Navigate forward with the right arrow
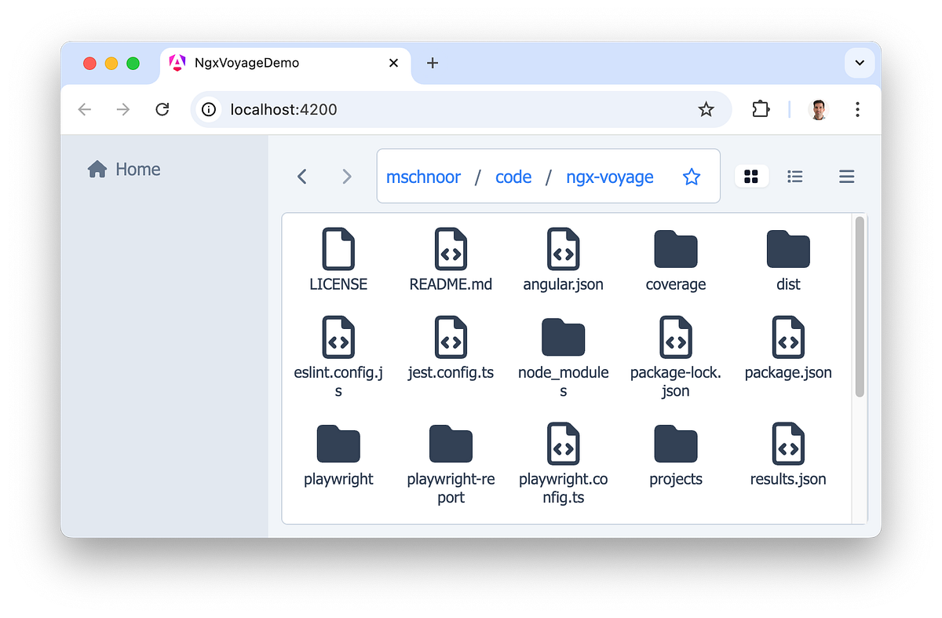 (347, 177)
